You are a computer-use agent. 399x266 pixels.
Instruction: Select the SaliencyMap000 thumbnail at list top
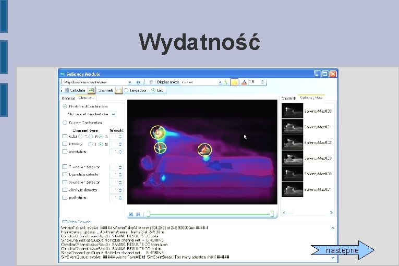pyautogui.click(x=293, y=111)
